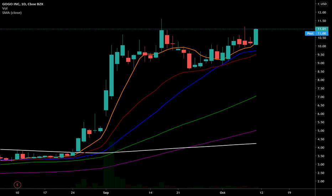Click the 'Sep' date axis label
The height and width of the screenshot is (196, 332).
[x=106, y=192]
